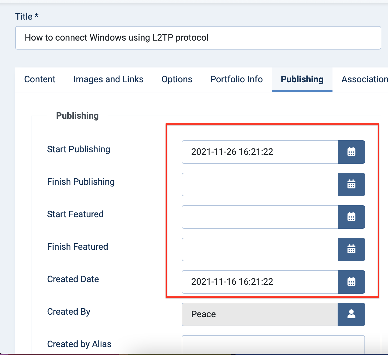Click the Finish Publishing label
388x355 pixels.
click(81, 182)
